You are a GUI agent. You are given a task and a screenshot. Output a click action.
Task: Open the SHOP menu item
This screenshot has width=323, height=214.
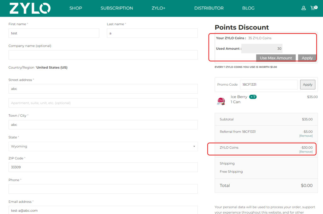[x=76, y=8]
